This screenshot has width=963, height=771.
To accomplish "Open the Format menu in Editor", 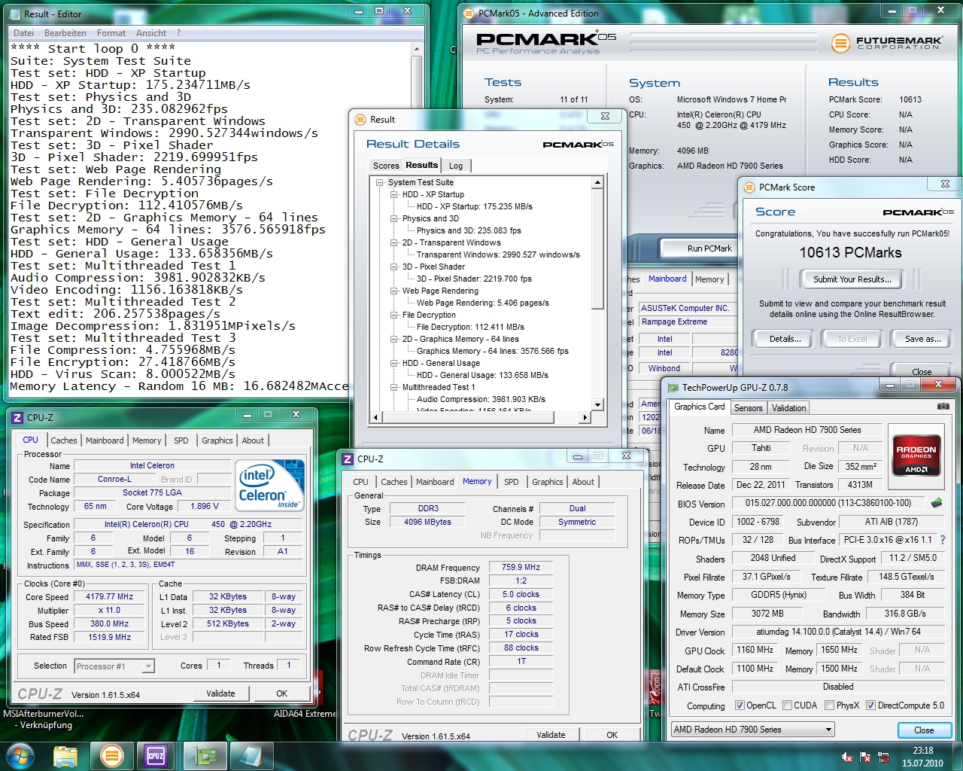I will tap(111, 33).
